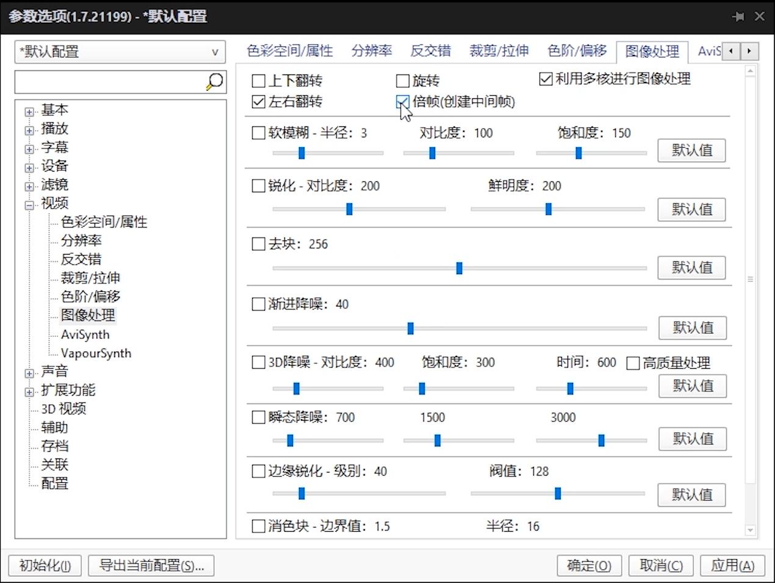The height and width of the screenshot is (583, 775).
Task: Uncheck the 倍帧(创建中间帧) option
Action: coord(402,102)
